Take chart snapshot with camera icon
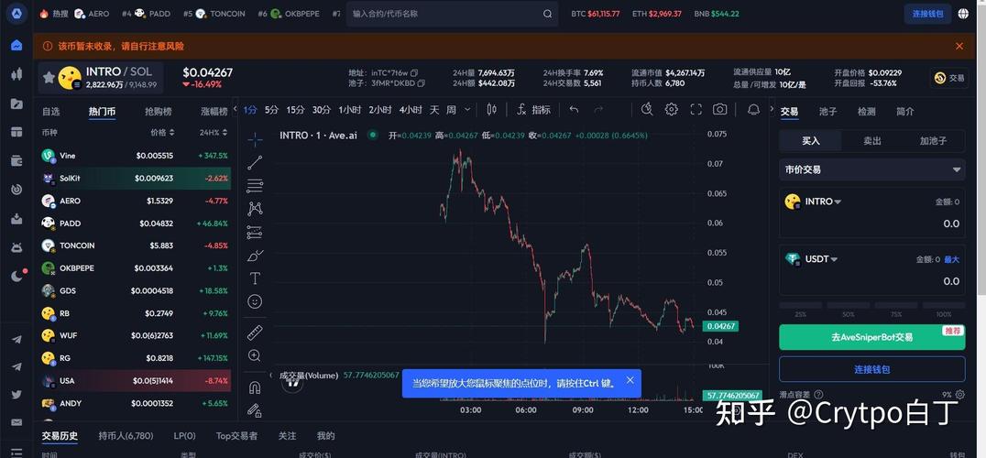986x458 pixels. (x=720, y=109)
